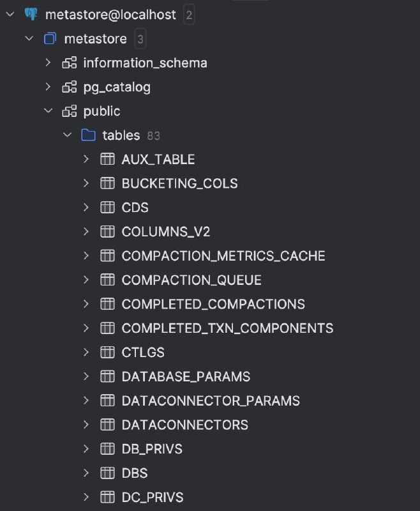Viewport: 420px width, 511px height.
Task: Click the pg_catalog schema icon
Action: [69, 87]
